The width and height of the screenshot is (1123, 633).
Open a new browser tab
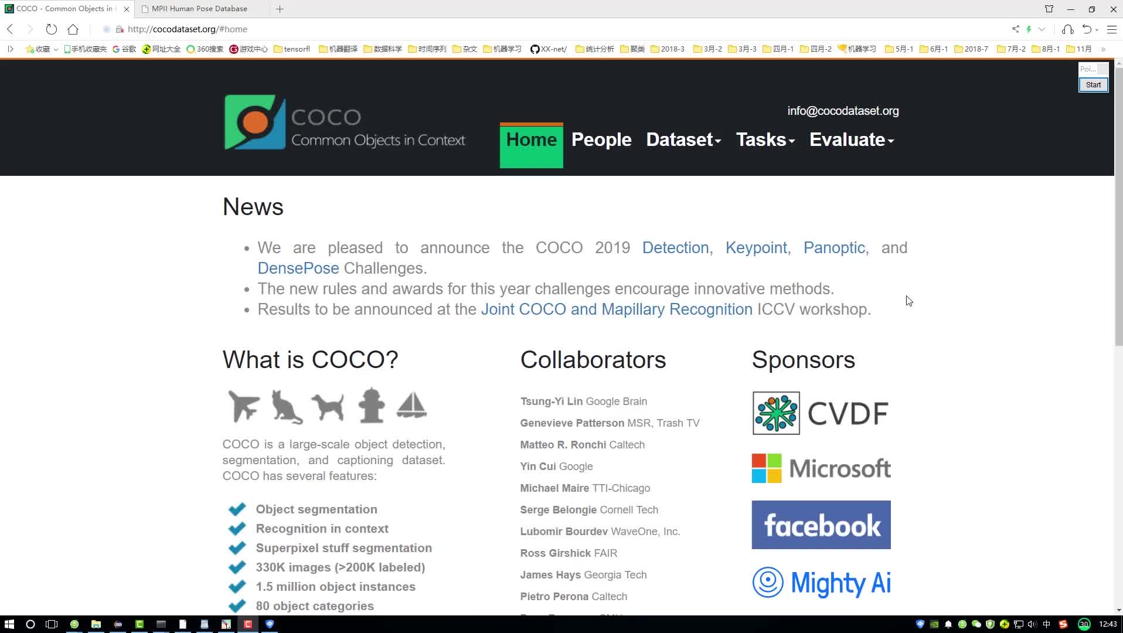(280, 9)
